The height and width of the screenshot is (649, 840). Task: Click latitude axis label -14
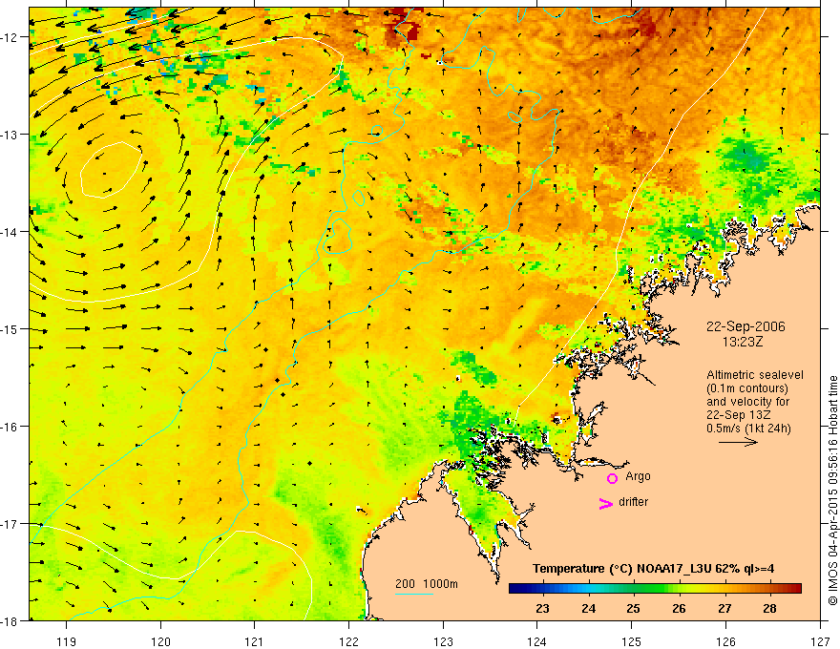pyautogui.click(x=10, y=232)
